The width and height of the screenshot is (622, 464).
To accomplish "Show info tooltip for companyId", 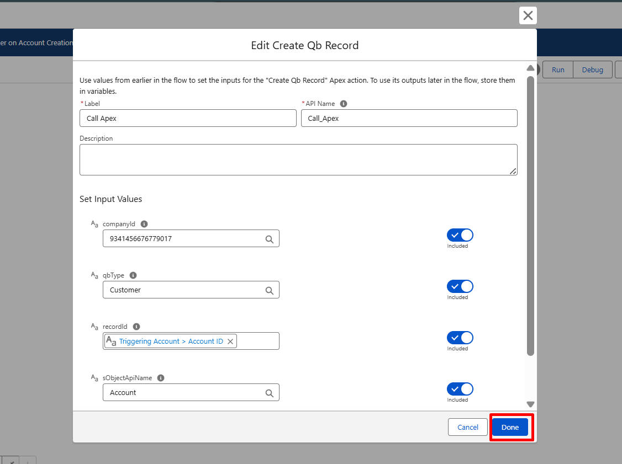I will click(144, 224).
